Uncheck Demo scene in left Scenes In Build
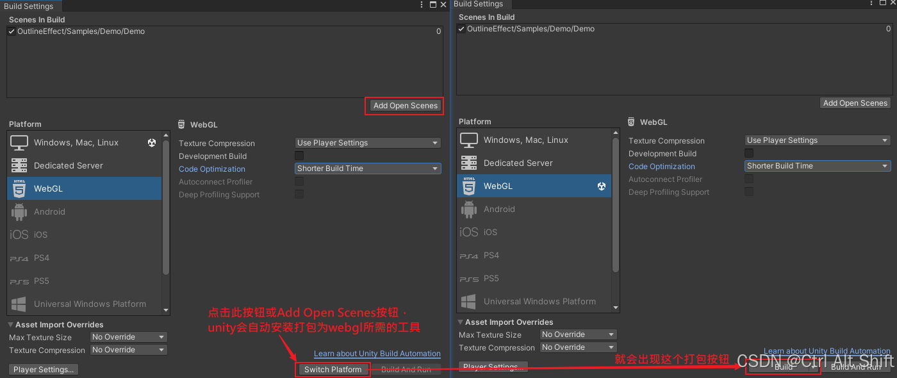This screenshot has height=378, width=897. [12, 31]
